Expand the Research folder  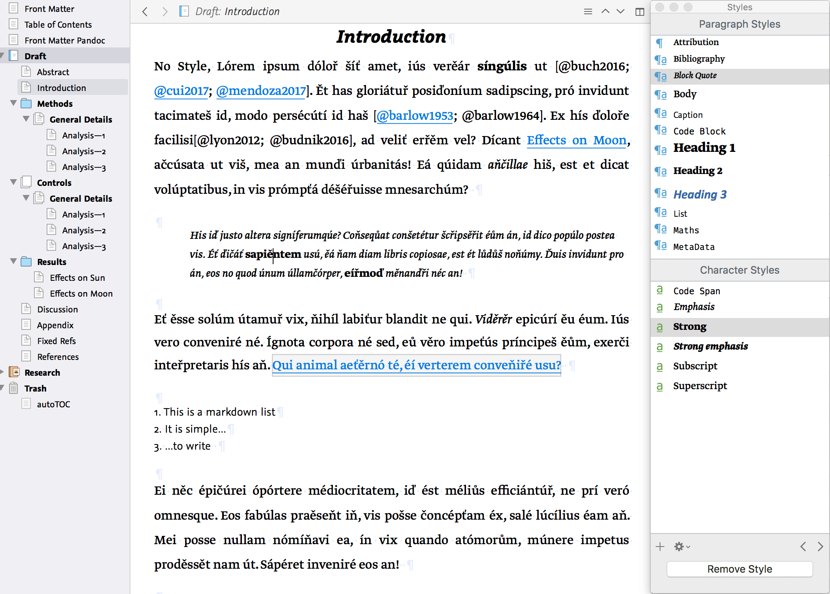coord(2,372)
